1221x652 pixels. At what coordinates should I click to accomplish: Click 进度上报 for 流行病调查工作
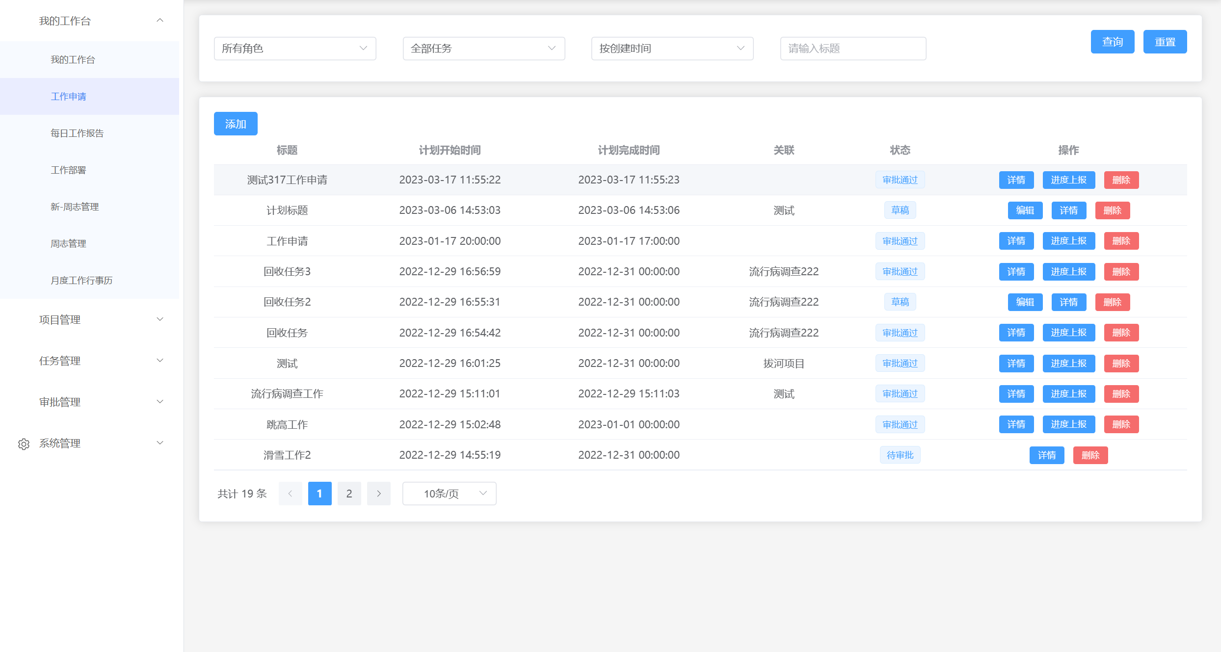(1069, 394)
